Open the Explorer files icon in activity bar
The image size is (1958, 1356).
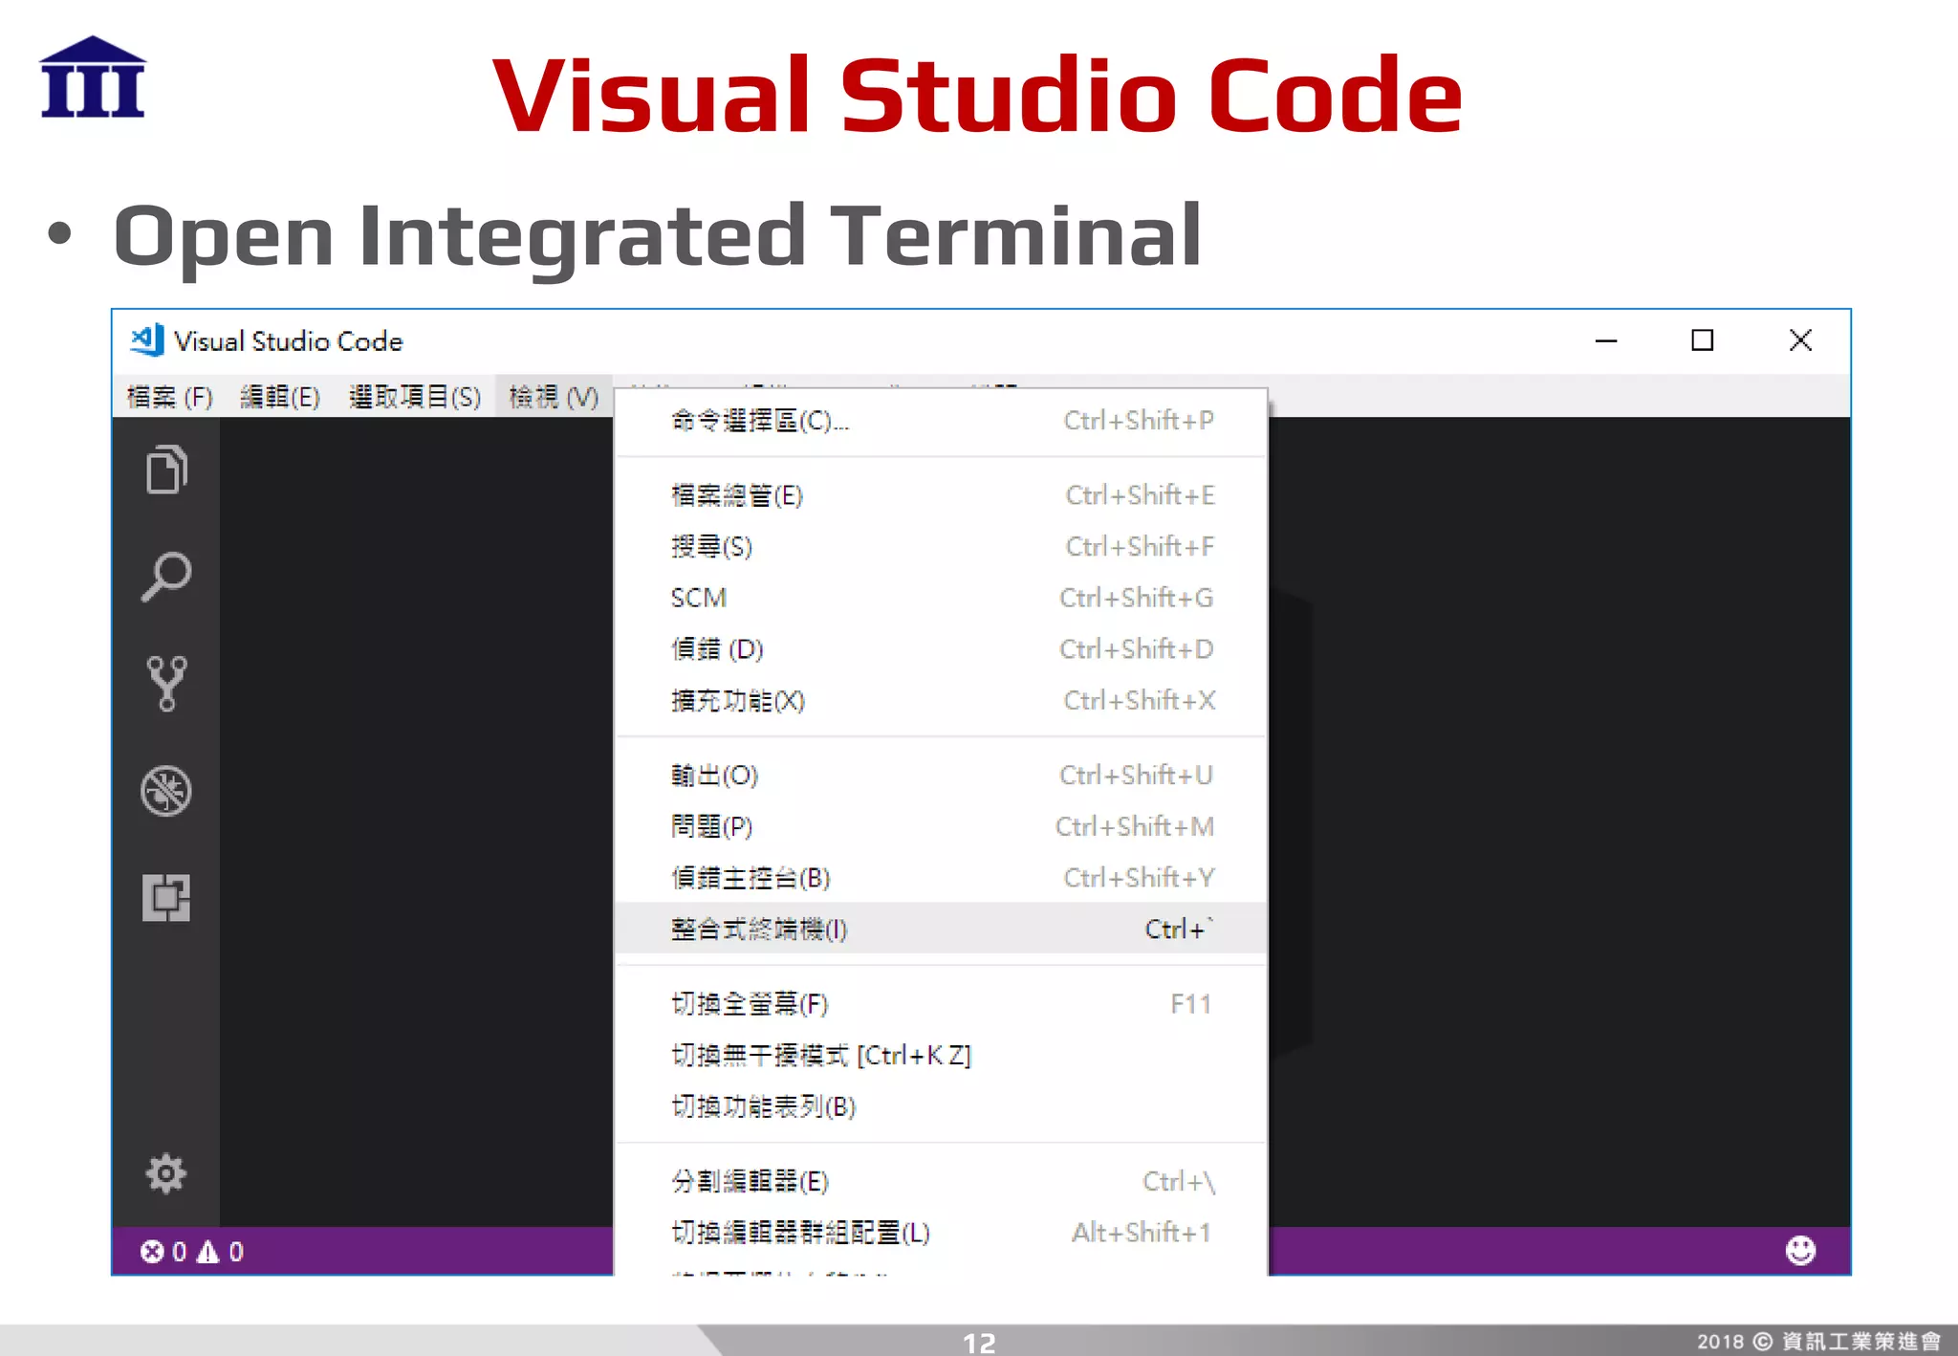(x=166, y=469)
